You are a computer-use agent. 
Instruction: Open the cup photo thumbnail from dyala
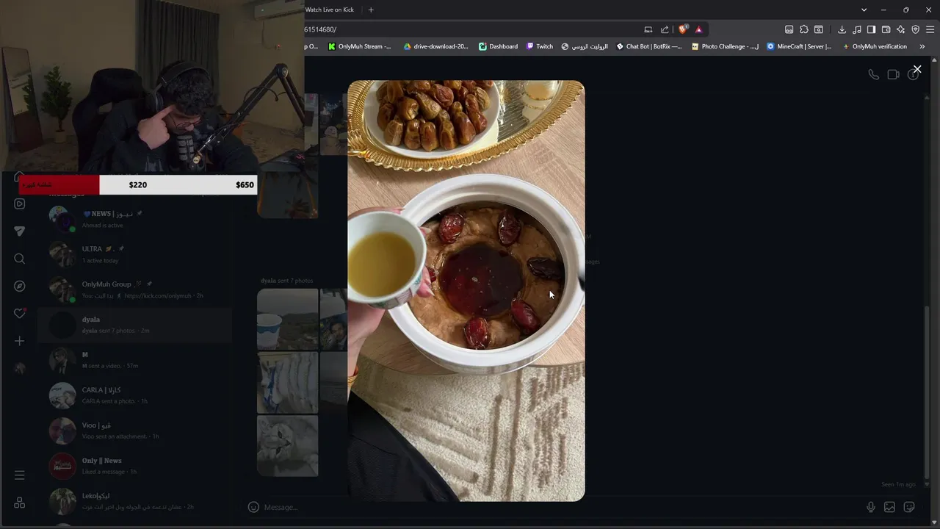coord(287,319)
